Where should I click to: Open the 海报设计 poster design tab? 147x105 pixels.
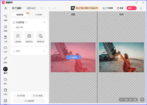tap(31, 8)
